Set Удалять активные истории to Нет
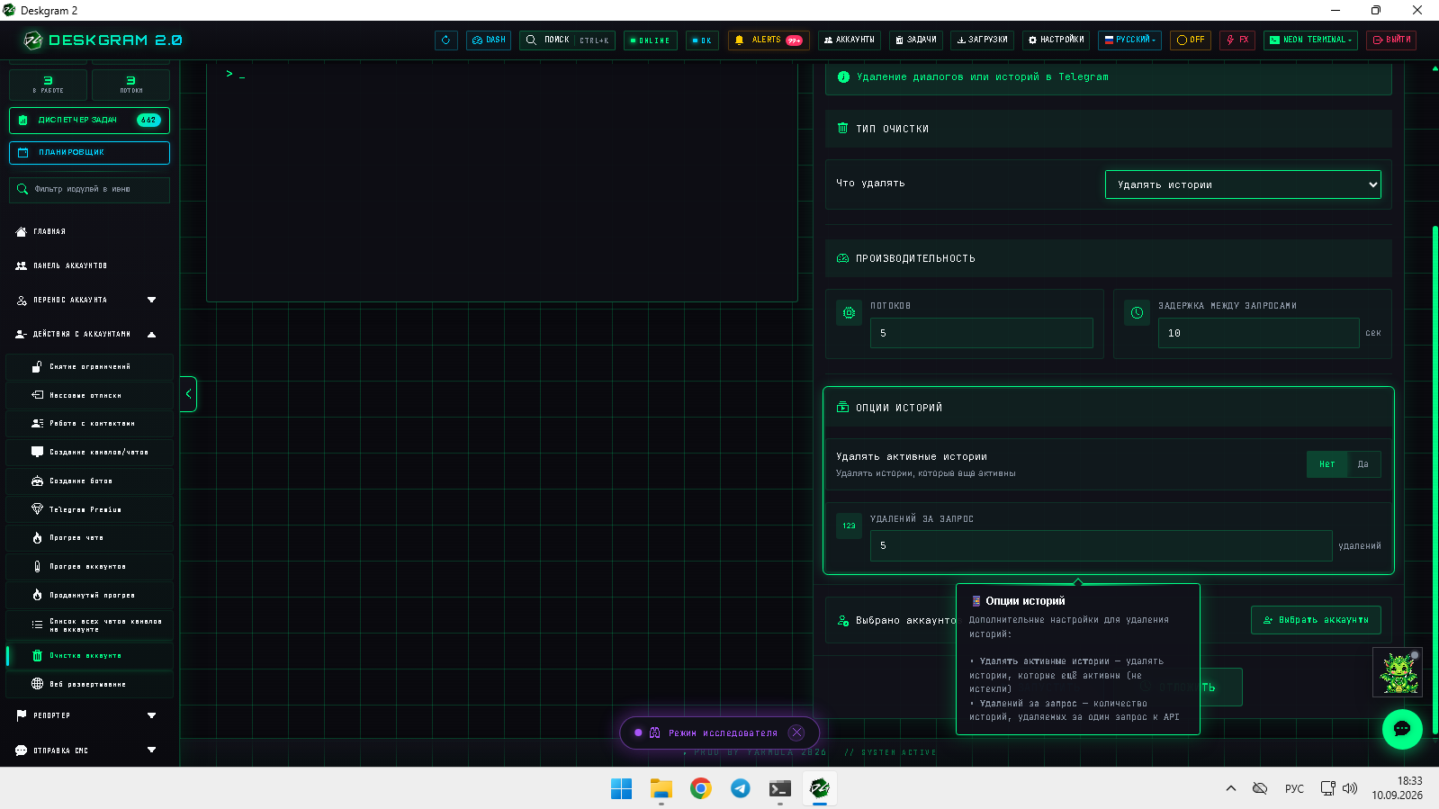The image size is (1439, 809). tap(1327, 464)
